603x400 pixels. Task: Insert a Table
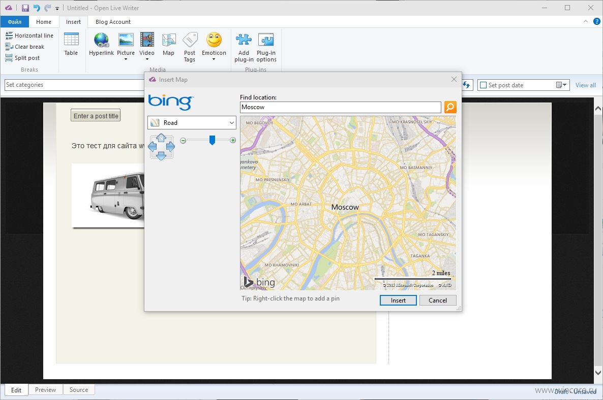tap(71, 44)
